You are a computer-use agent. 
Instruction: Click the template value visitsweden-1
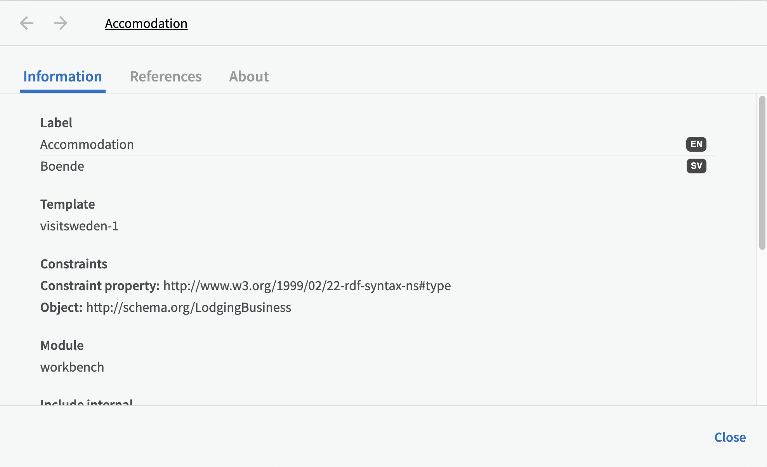pyautogui.click(x=79, y=226)
